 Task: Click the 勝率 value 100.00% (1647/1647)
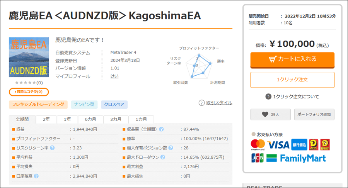pos(206,139)
